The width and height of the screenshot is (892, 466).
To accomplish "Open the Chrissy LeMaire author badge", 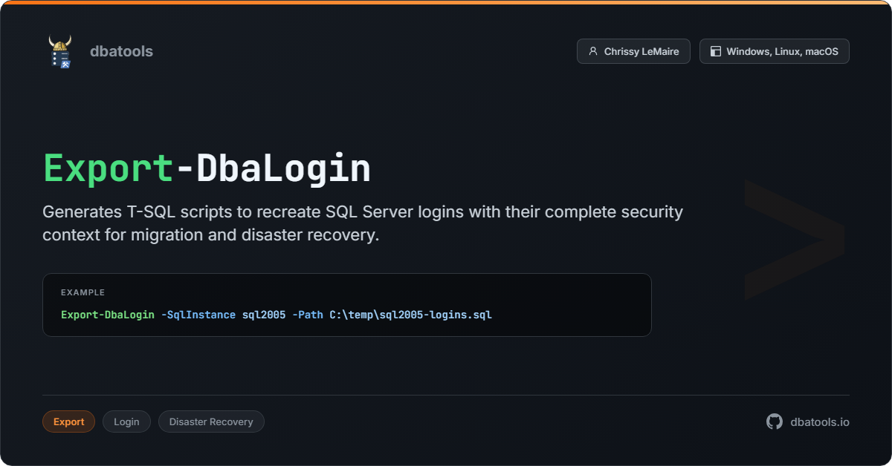I will point(633,51).
